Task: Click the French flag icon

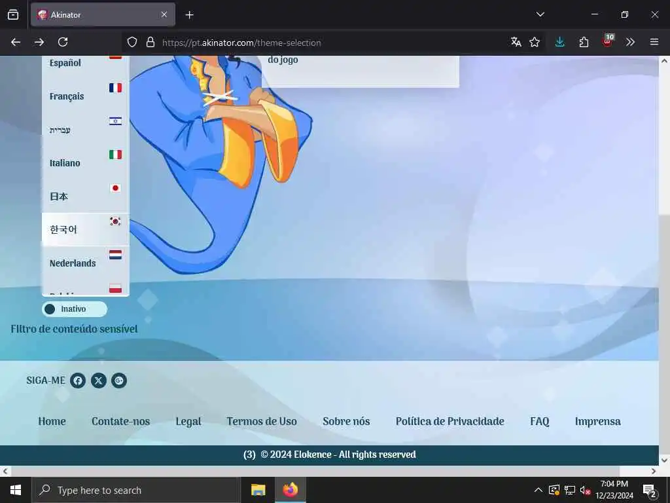Action: (115, 88)
